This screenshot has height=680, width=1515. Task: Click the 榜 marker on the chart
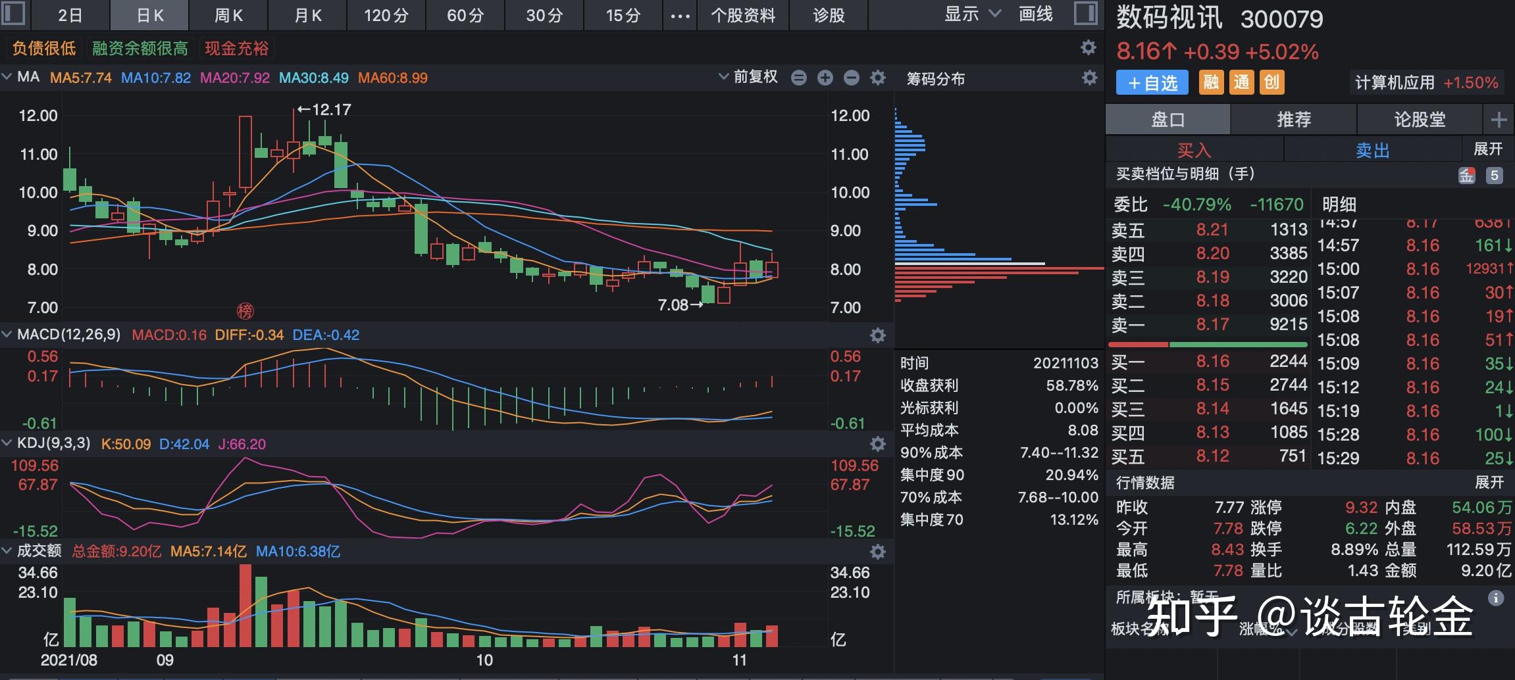point(245,310)
